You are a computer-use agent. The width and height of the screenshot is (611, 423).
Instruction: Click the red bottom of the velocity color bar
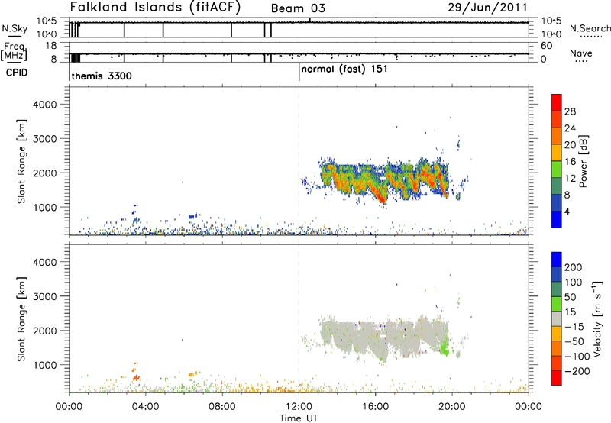(557, 378)
